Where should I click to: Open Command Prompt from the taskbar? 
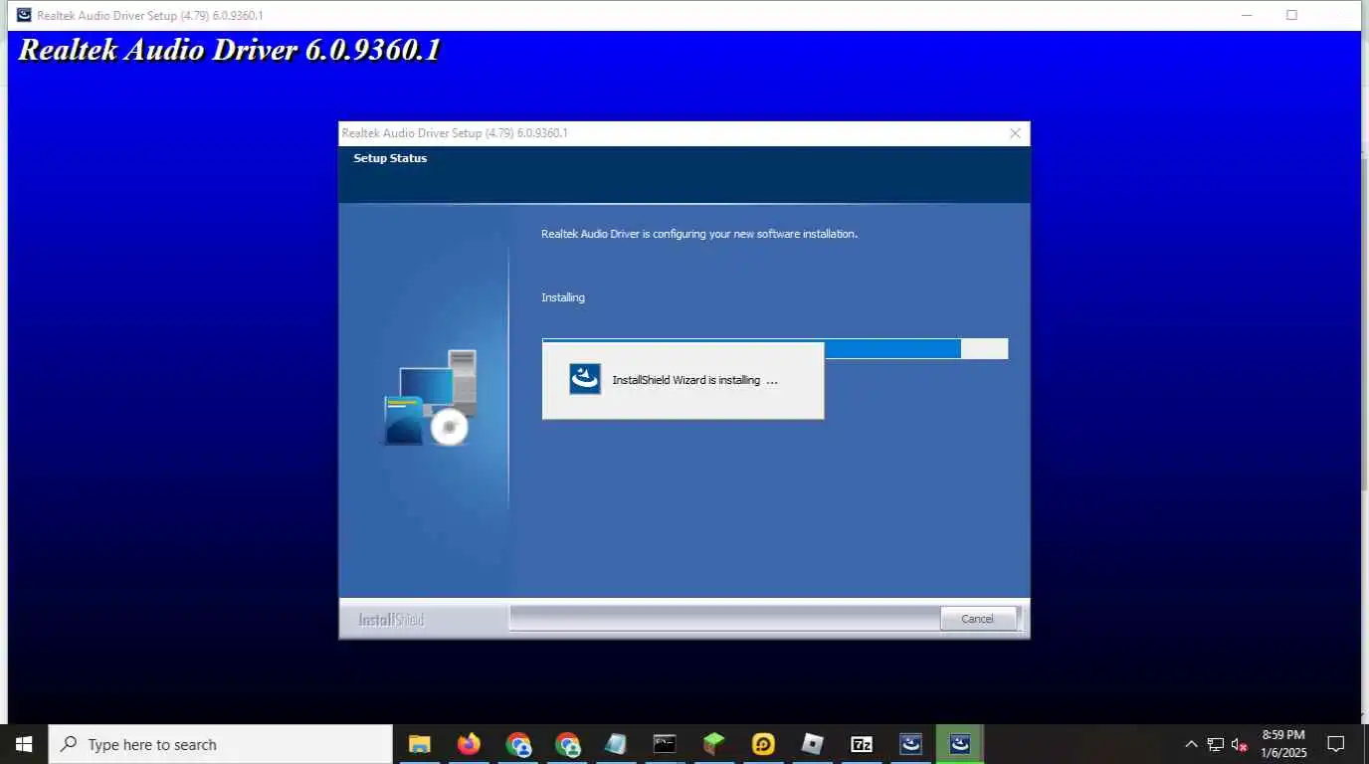[665, 744]
